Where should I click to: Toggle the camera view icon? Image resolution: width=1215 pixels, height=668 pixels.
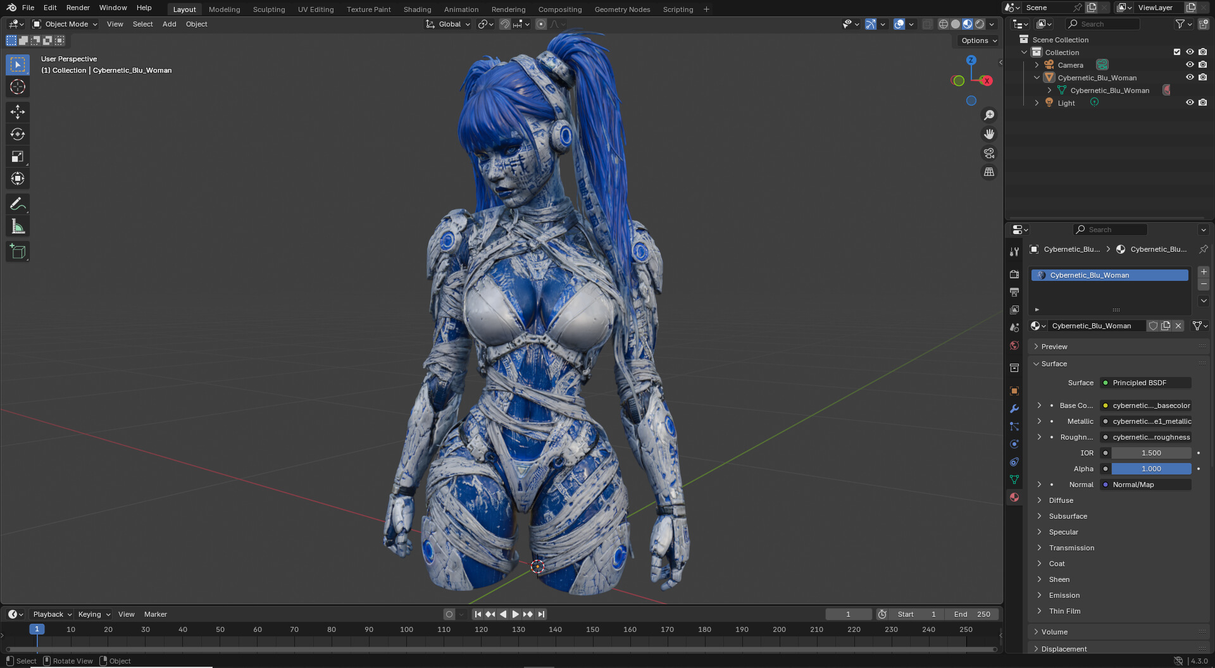tap(988, 153)
